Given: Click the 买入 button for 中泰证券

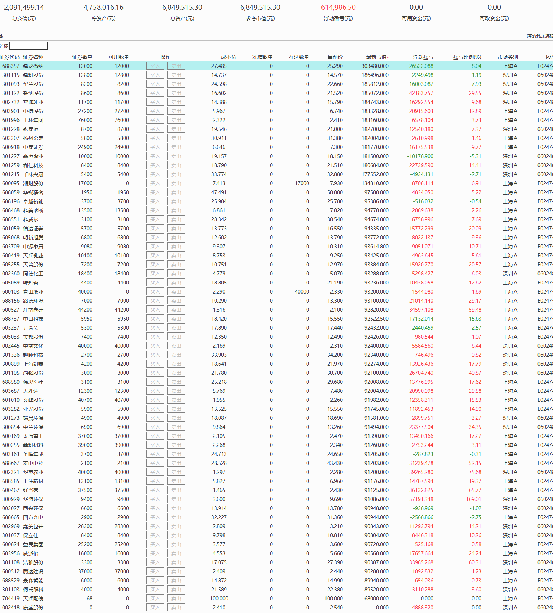Looking at the screenshot, I should 155,147.
